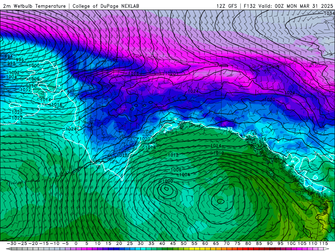
Task: Click the 1000 label above the southern low center
Action: [168, 181]
